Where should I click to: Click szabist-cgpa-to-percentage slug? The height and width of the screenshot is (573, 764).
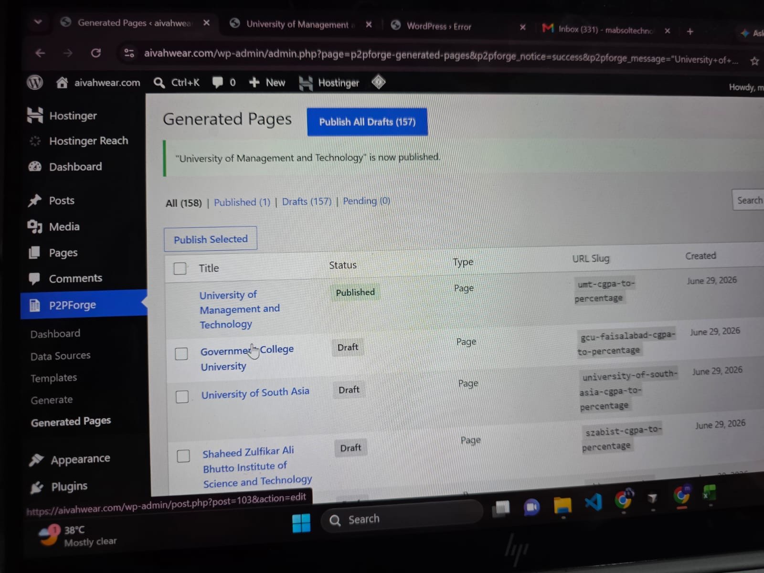(x=622, y=438)
